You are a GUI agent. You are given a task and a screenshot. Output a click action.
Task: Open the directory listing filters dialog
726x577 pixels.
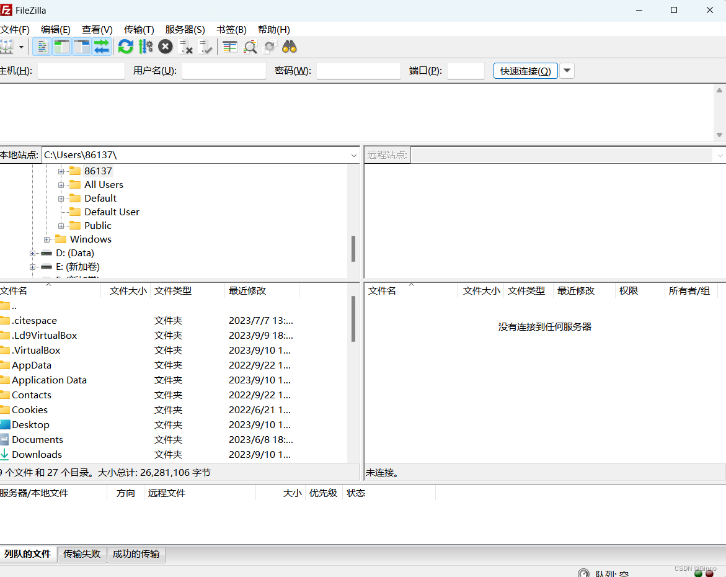(229, 47)
